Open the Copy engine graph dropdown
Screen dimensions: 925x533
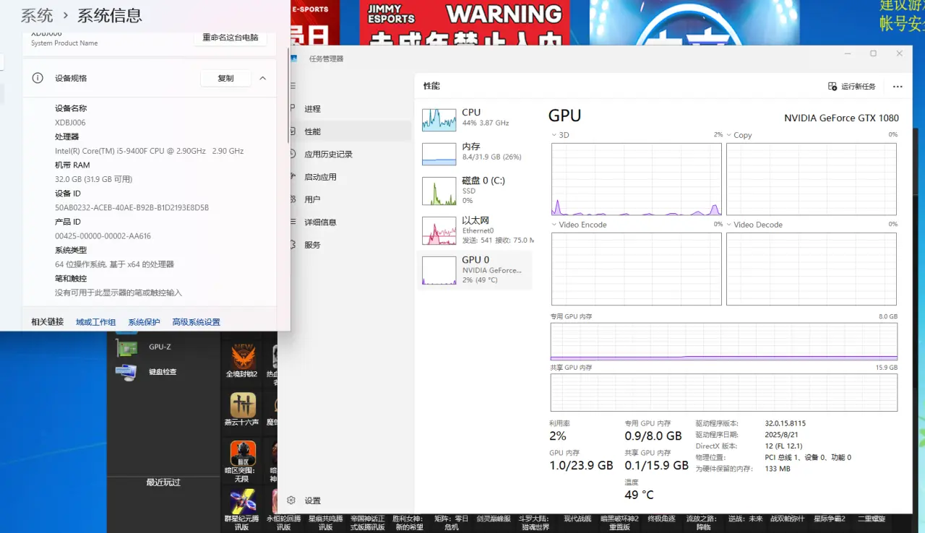click(729, 135)
